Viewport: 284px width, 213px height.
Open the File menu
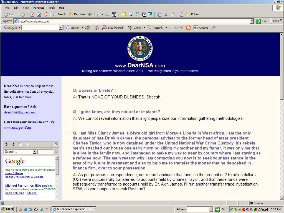coord(7,7)
